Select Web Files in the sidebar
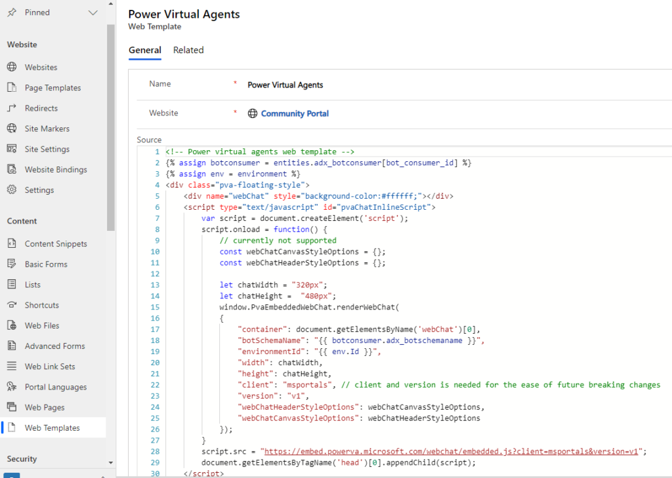 pos(39,325)
